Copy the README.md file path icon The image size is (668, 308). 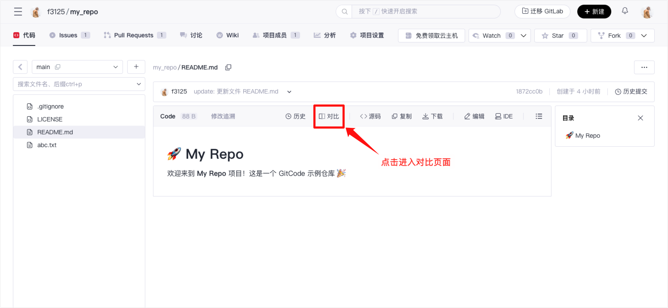[228, 67]
